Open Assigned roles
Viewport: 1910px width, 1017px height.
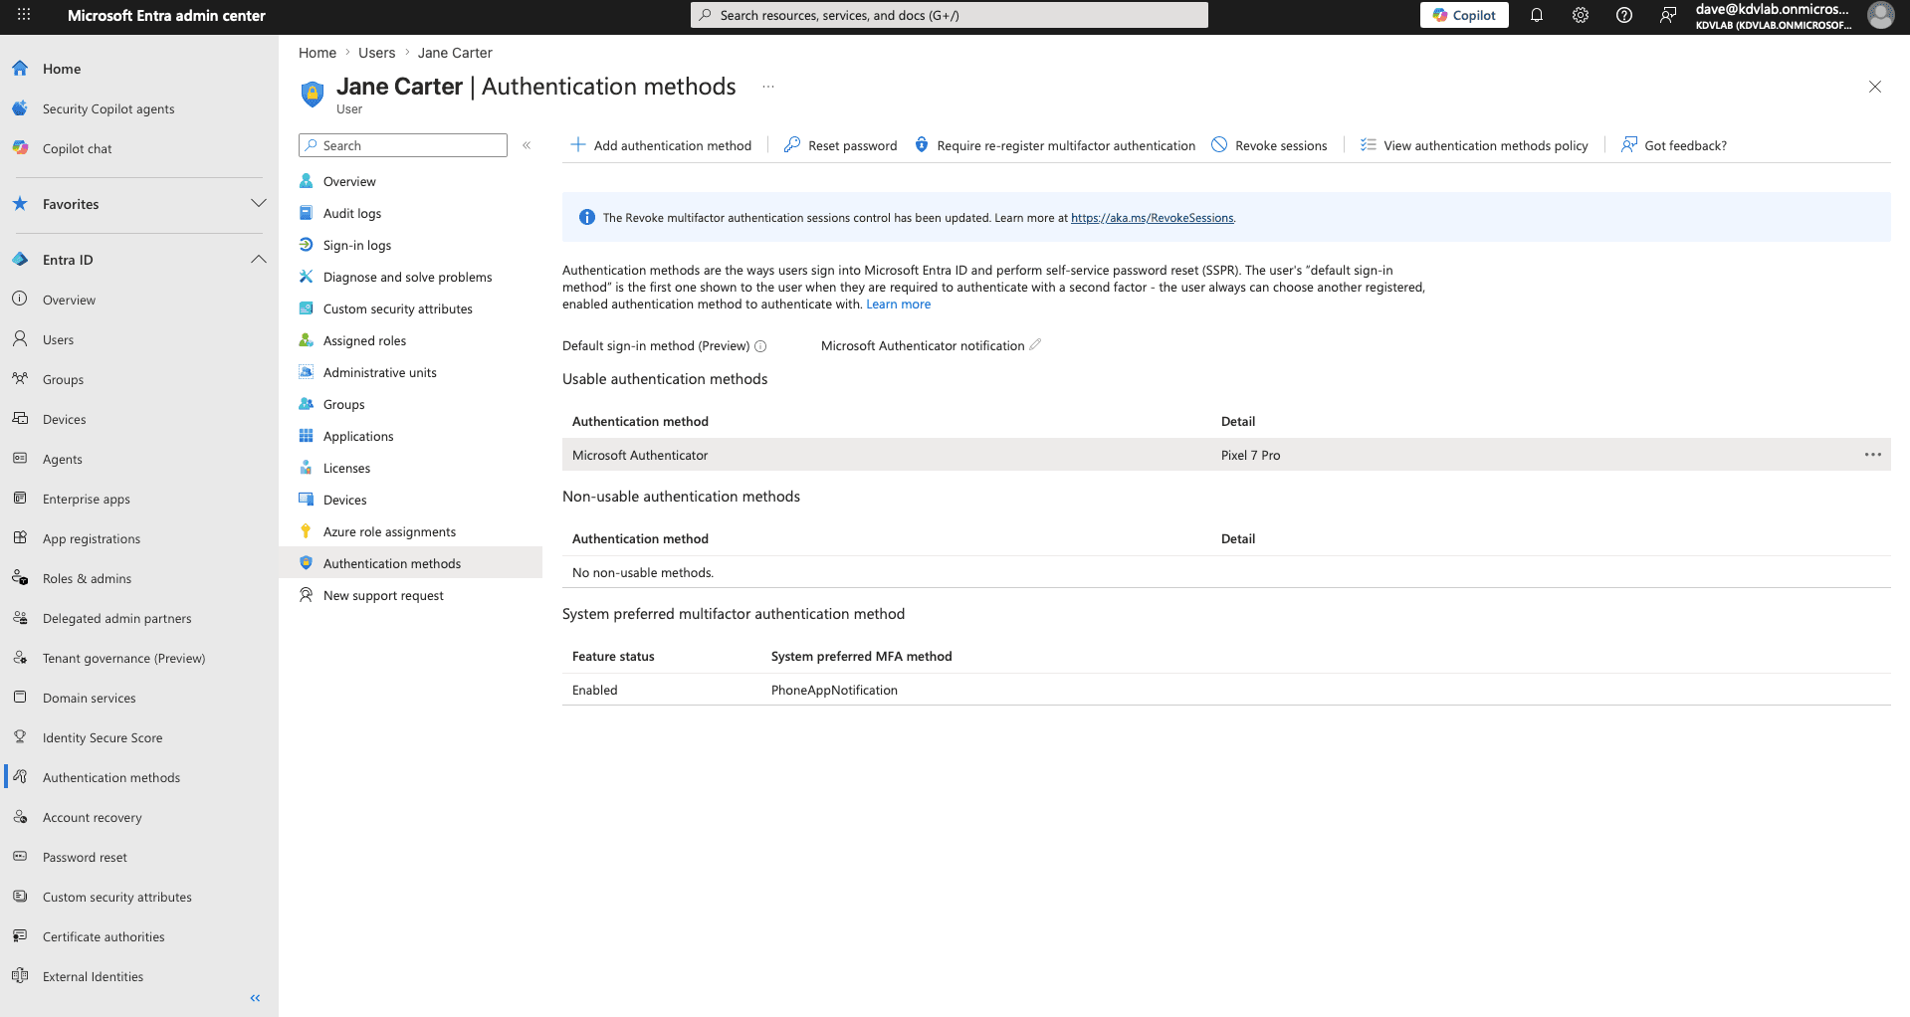tap(364, 340)
